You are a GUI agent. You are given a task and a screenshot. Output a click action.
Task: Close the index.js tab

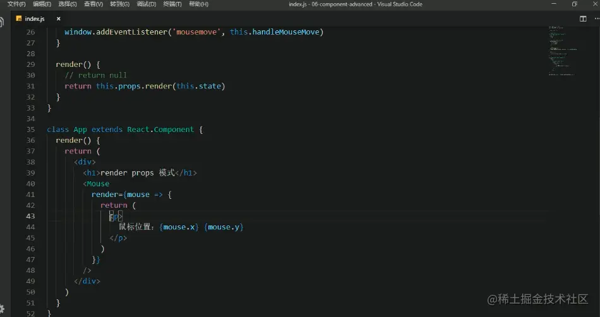59,19
